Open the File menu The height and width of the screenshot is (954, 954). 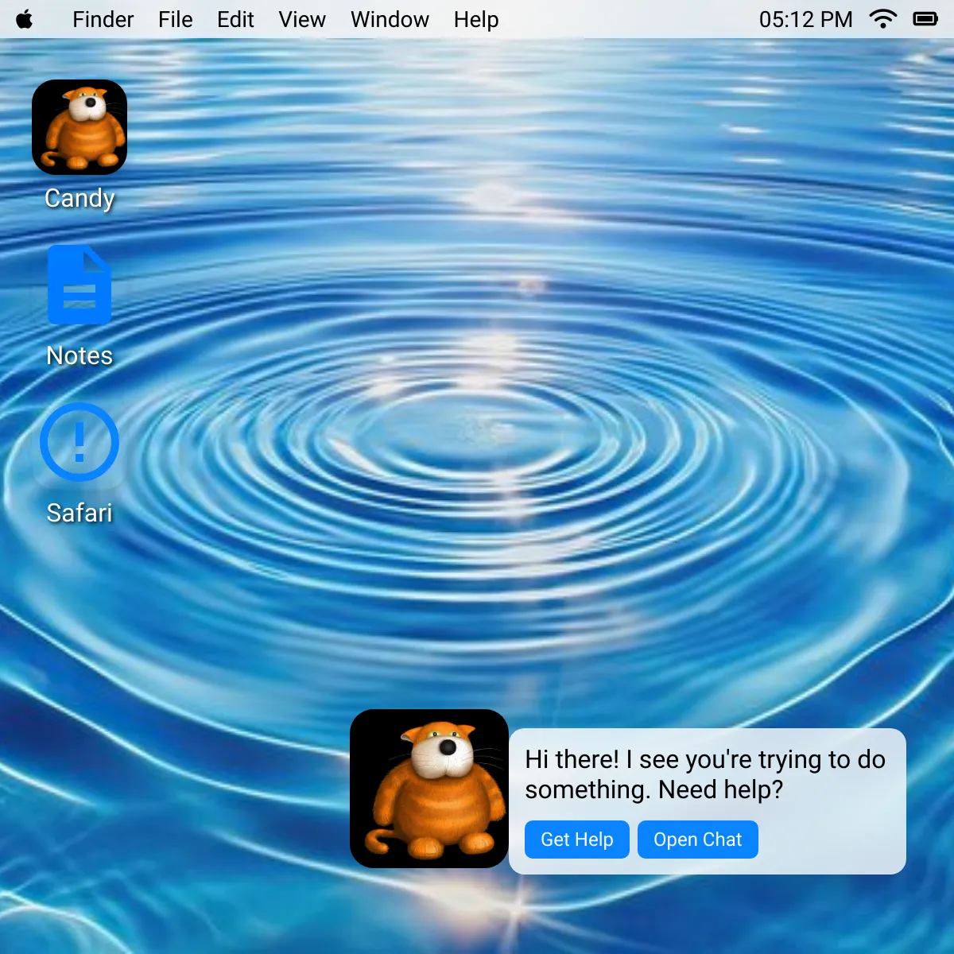(x=175, y=19)
